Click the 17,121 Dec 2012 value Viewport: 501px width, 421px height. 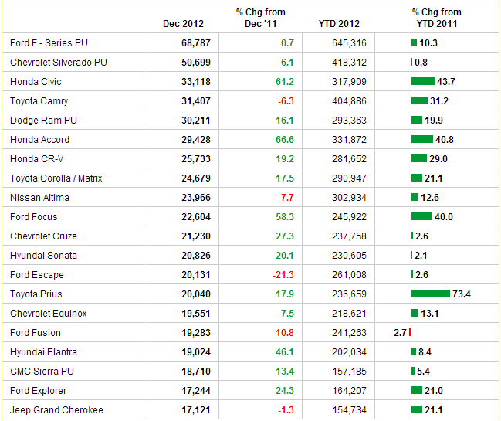(196, 410)
